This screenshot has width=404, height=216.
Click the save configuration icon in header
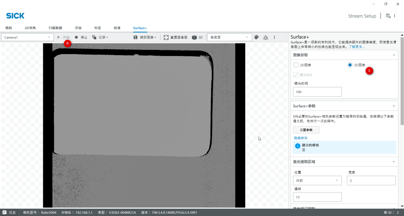(388, 16)
